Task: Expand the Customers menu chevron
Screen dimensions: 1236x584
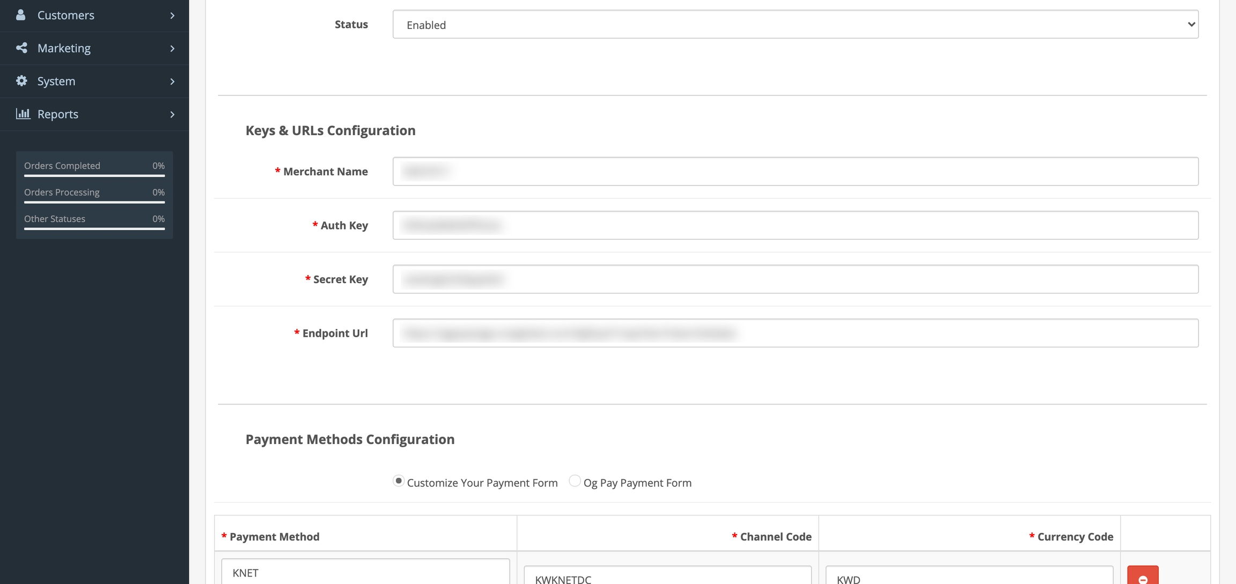Action: point(172,16)
